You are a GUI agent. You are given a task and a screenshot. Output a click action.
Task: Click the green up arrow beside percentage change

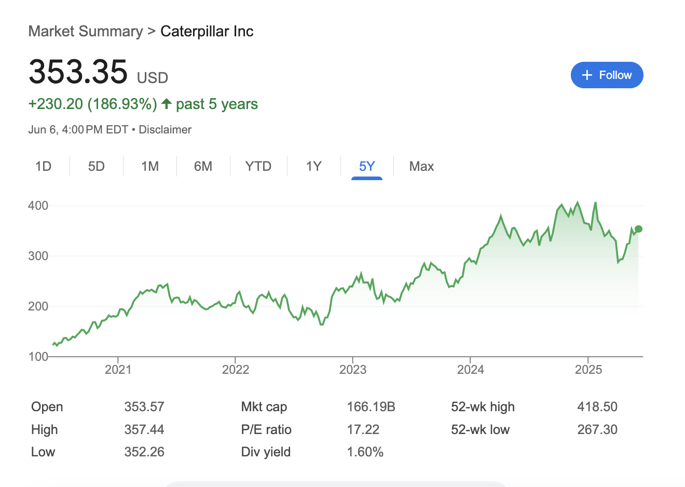click(167, 104)
